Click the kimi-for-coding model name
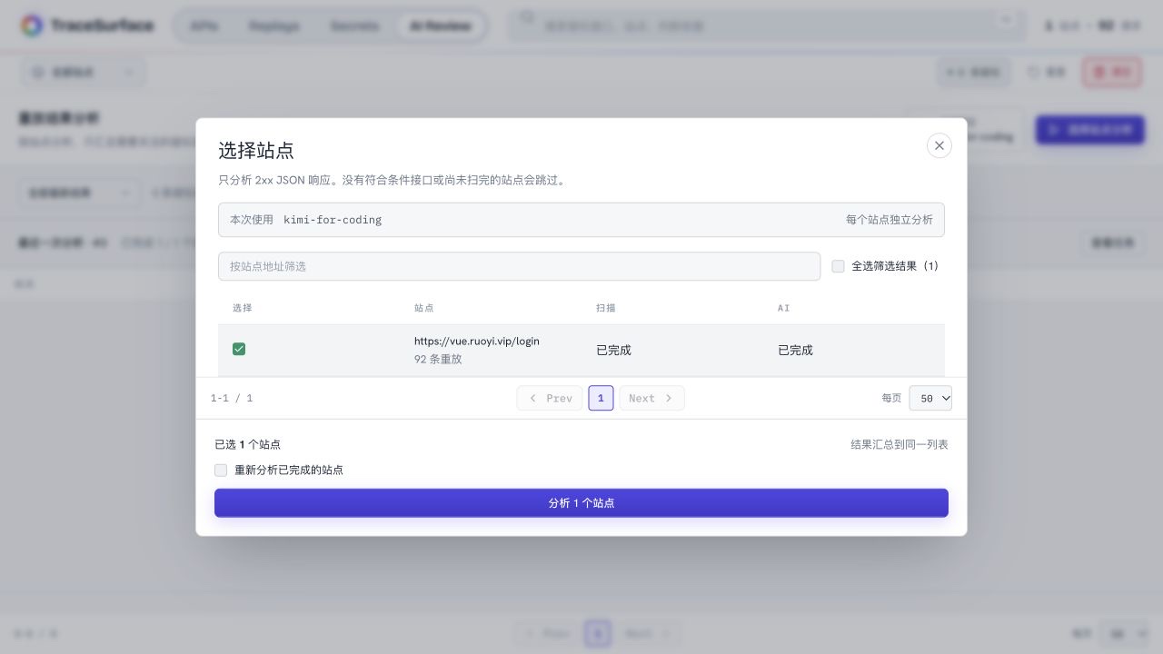 click(333, 220)
